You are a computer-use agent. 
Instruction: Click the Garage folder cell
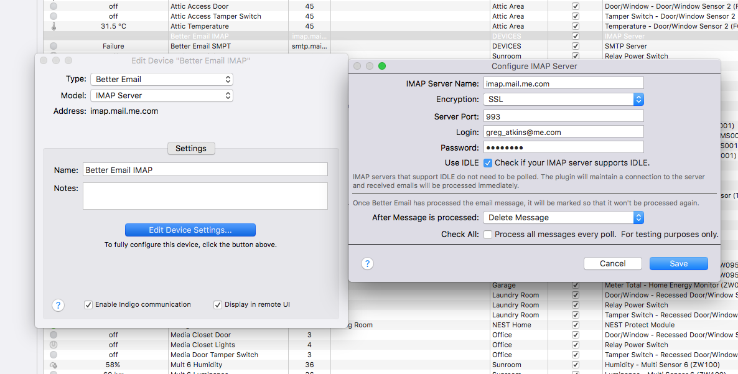(x=503, y=285)
